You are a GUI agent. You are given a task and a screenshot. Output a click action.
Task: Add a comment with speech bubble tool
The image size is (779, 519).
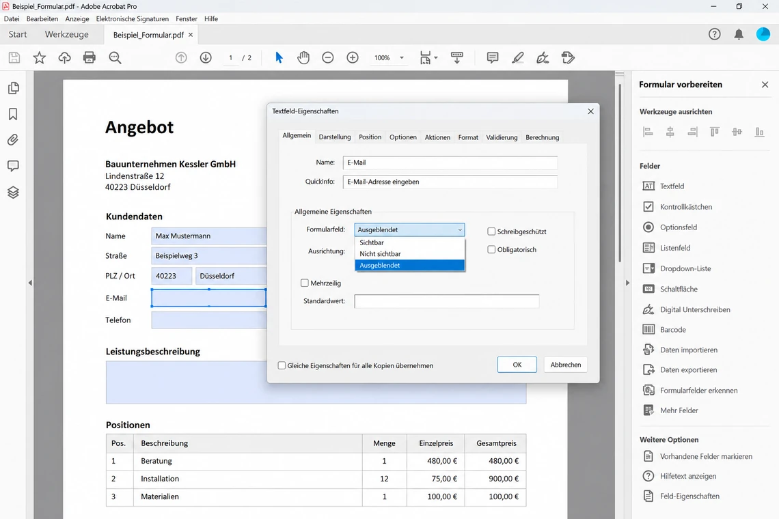pos(493,57)
